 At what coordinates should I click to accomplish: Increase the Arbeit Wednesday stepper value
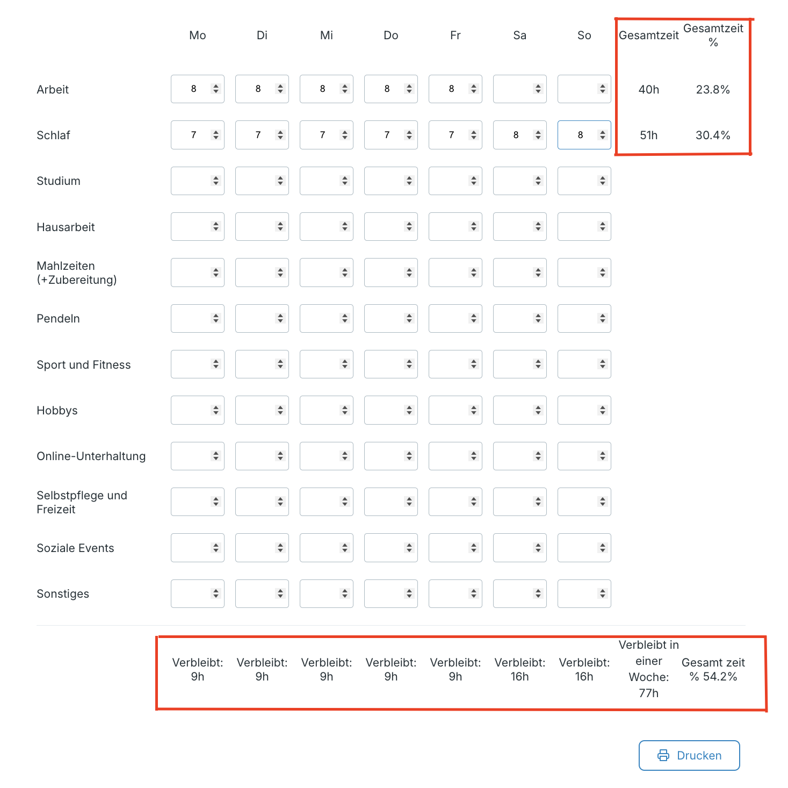pos(345,86)
